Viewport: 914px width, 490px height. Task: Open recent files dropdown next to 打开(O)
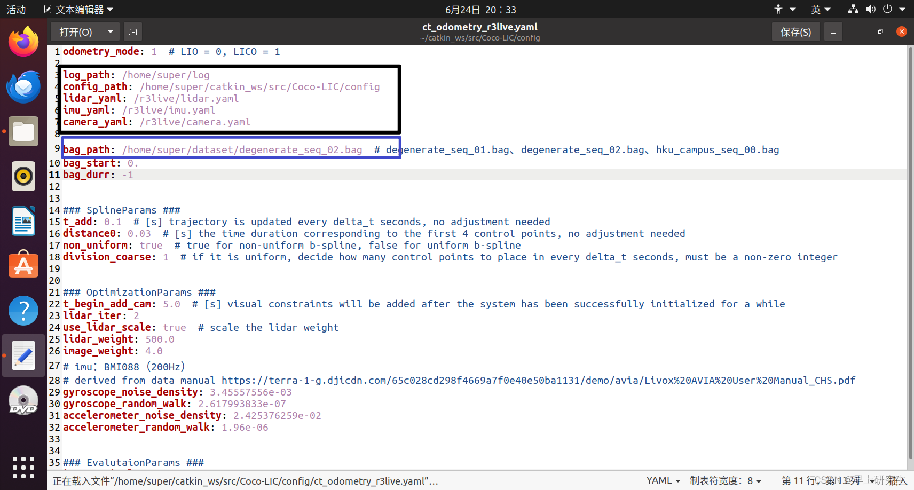pyautogui.click(x=110, y=31)
